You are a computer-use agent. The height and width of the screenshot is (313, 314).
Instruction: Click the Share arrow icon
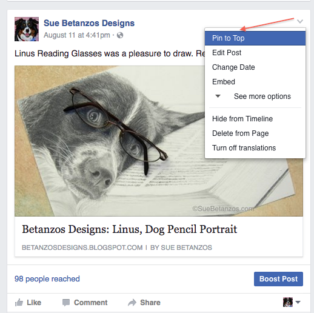pyautogui.click(x=132, y=303)
